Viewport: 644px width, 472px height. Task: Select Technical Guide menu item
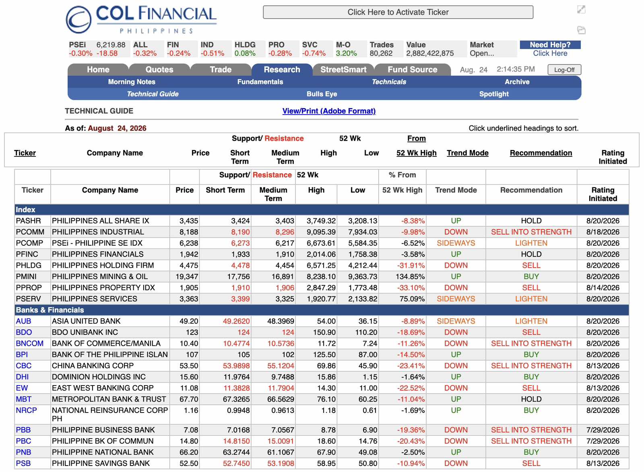[x=153, y=94]
